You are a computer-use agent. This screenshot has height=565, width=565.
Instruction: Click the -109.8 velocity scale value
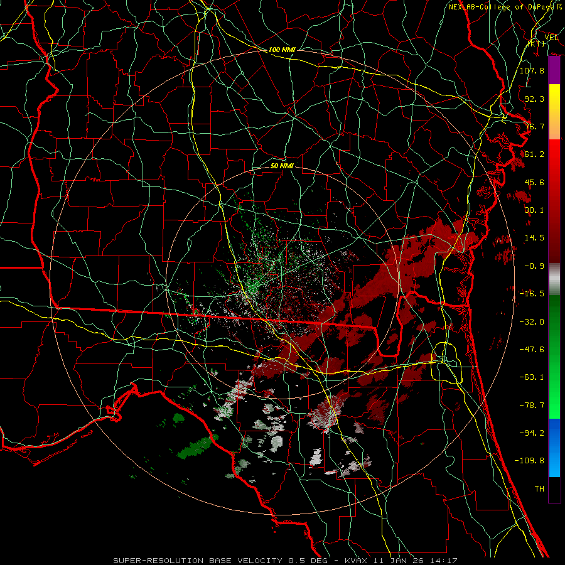tap(529, 461)
